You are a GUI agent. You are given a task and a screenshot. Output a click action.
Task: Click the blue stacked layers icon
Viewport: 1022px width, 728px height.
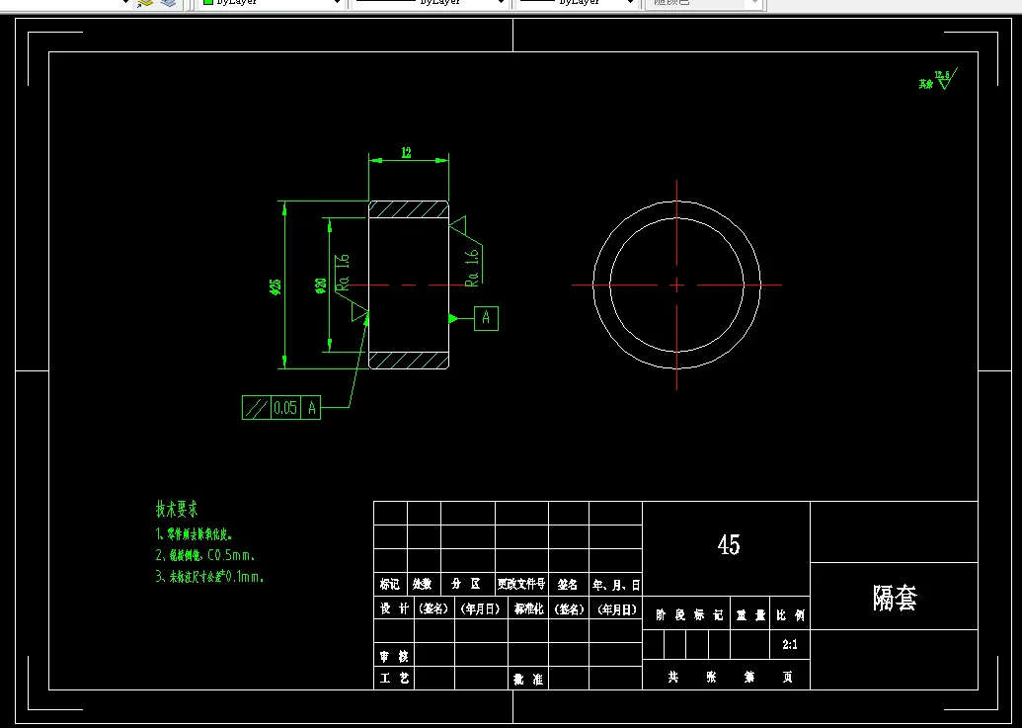pyautogui.click(x=168, y=3)
